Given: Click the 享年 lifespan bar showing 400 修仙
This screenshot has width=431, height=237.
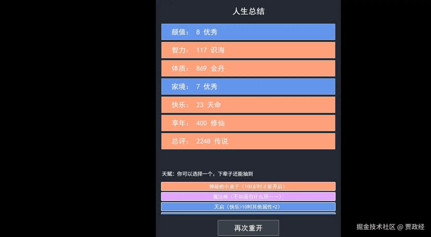Looking at the screenshot, I should [248, 123].
